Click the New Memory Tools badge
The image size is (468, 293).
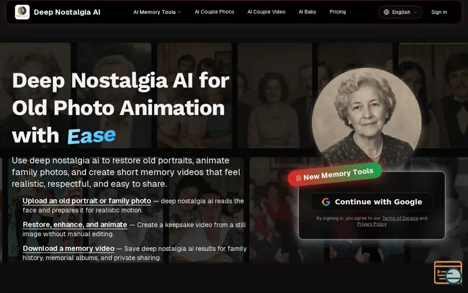coord(335,175)
